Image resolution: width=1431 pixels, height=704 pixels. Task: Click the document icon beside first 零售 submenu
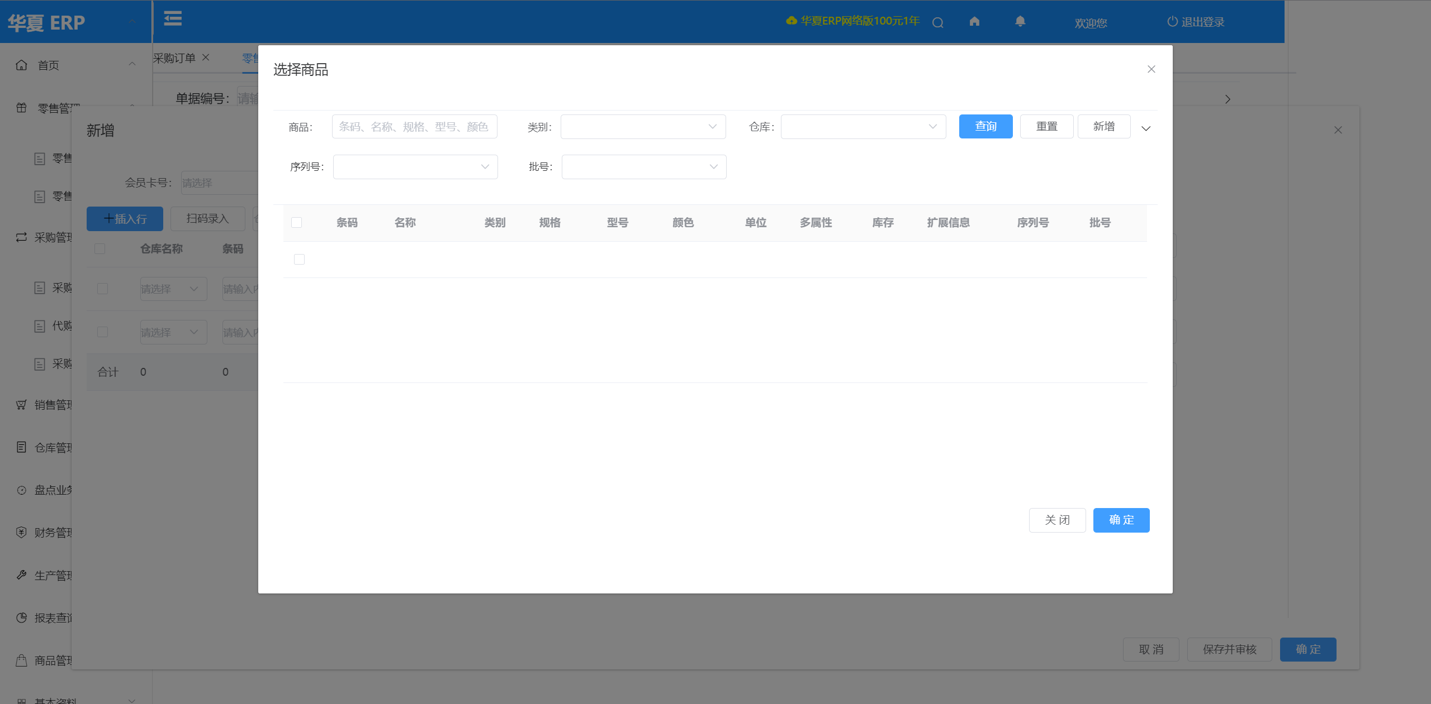tap(40, 159)
